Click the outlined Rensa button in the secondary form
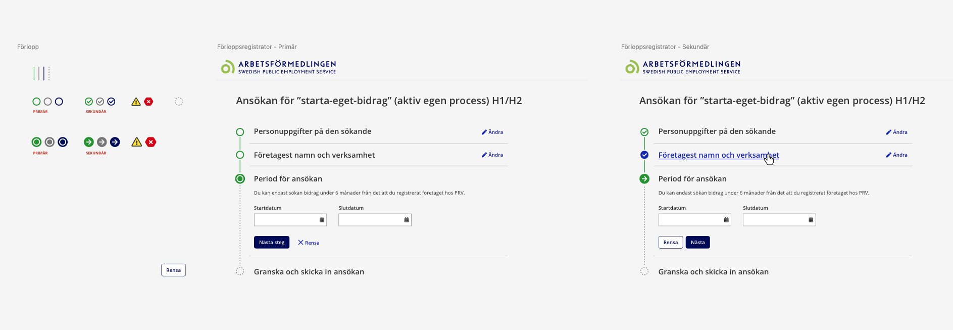This screenshot has height=330, width=953. coord(671,242)
